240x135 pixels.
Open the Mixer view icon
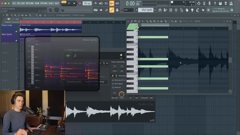[x=176, y=10]
